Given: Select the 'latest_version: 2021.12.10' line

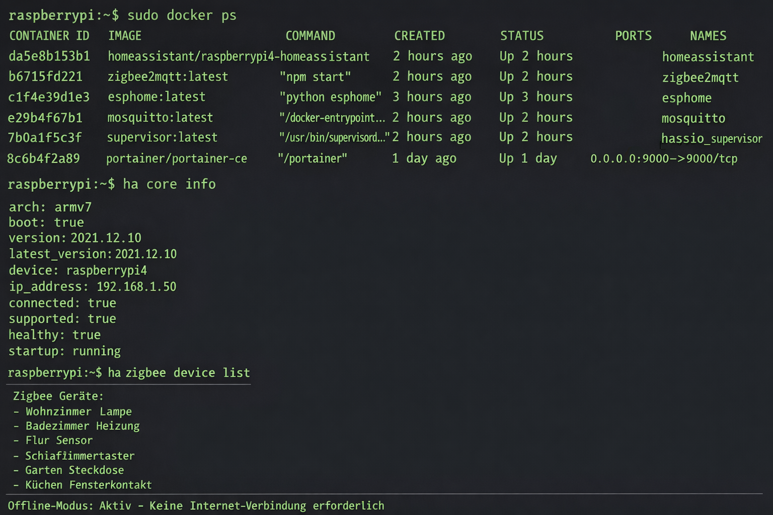Looking at the screenshot, I should [x=93, y=254].
